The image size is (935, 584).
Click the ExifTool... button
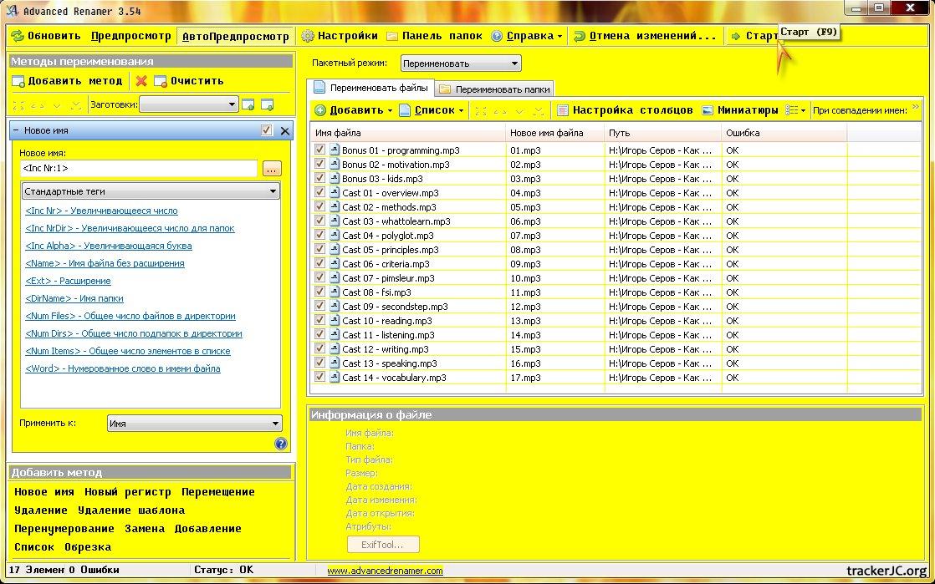[383, 545]
